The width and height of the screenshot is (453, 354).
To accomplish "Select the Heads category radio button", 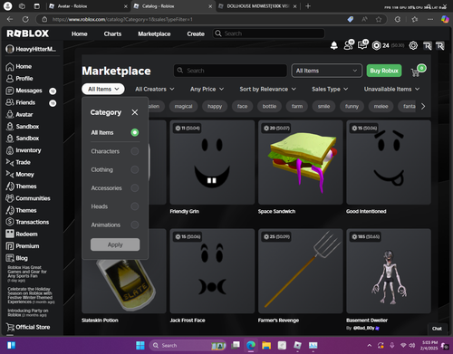I will [x=135, y=206].
